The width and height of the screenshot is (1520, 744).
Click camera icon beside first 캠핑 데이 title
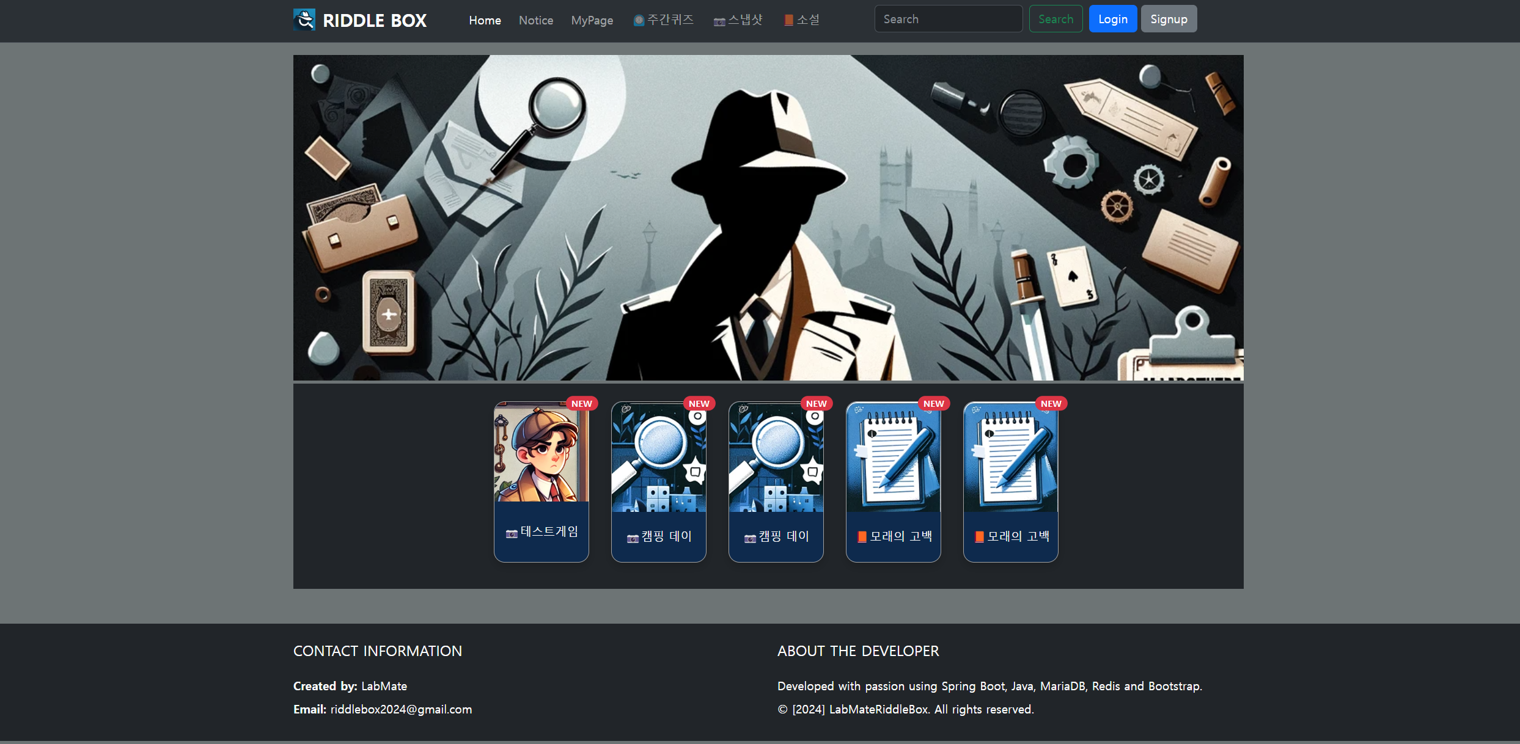[x=633, y=538]
